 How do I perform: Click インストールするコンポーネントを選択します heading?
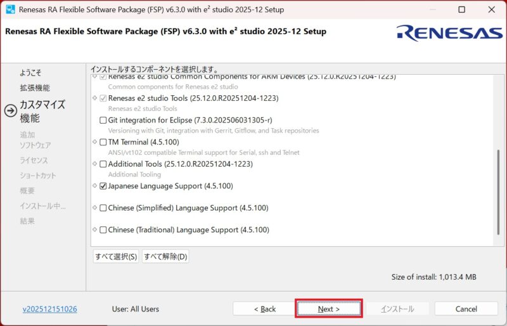(154, 69)
